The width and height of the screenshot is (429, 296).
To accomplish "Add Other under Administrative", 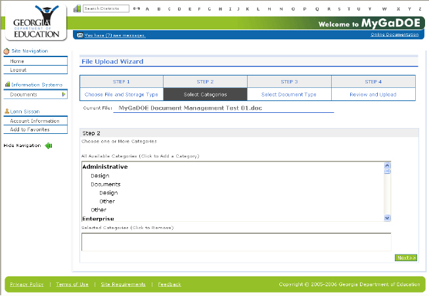I will [x=99, y=209].
